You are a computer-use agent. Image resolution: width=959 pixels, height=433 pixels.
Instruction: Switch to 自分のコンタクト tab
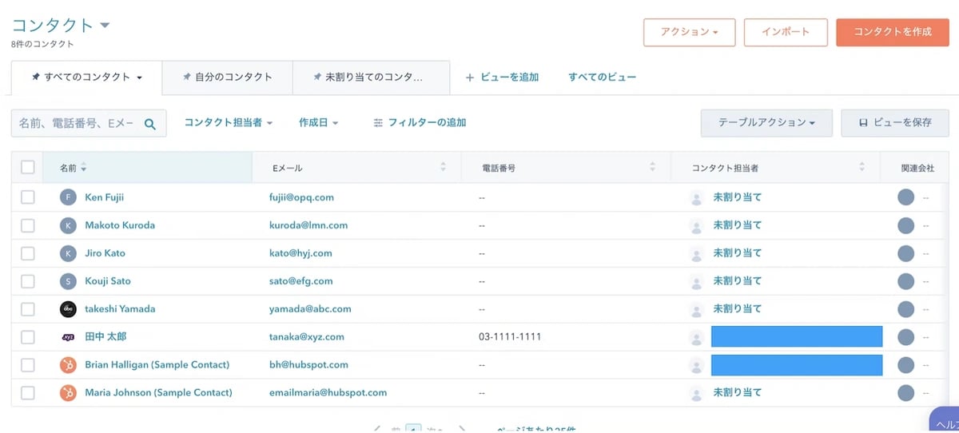(x=227, y=77)
